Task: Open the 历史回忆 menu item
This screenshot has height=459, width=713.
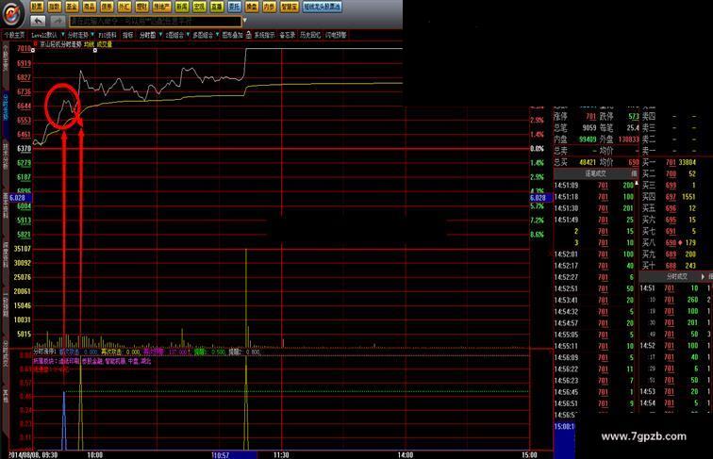Action: point(310,35)
